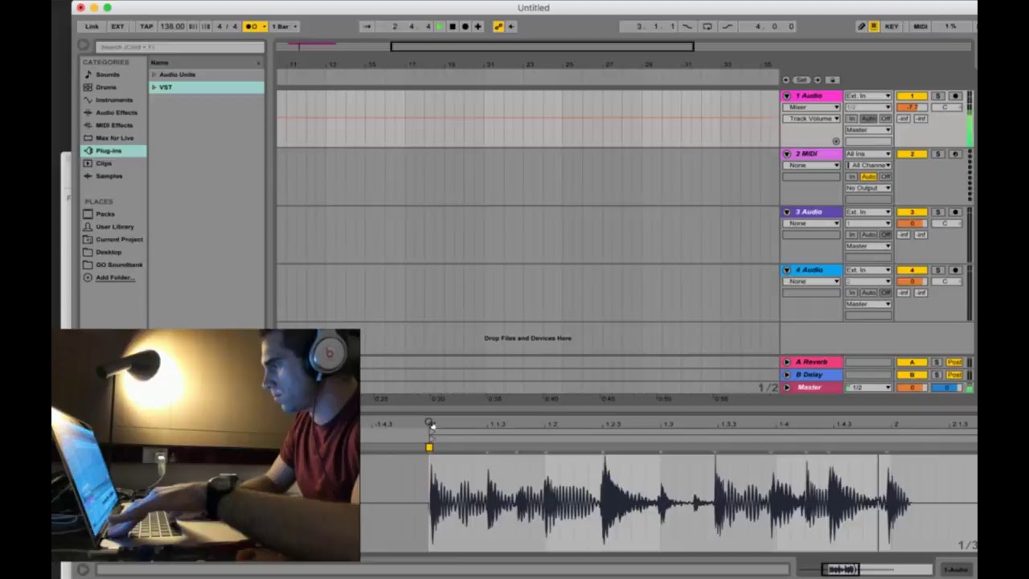Viewport: 1029px width, 579px height.
Task: Click the EXT sync button
Action: (117, 27)
